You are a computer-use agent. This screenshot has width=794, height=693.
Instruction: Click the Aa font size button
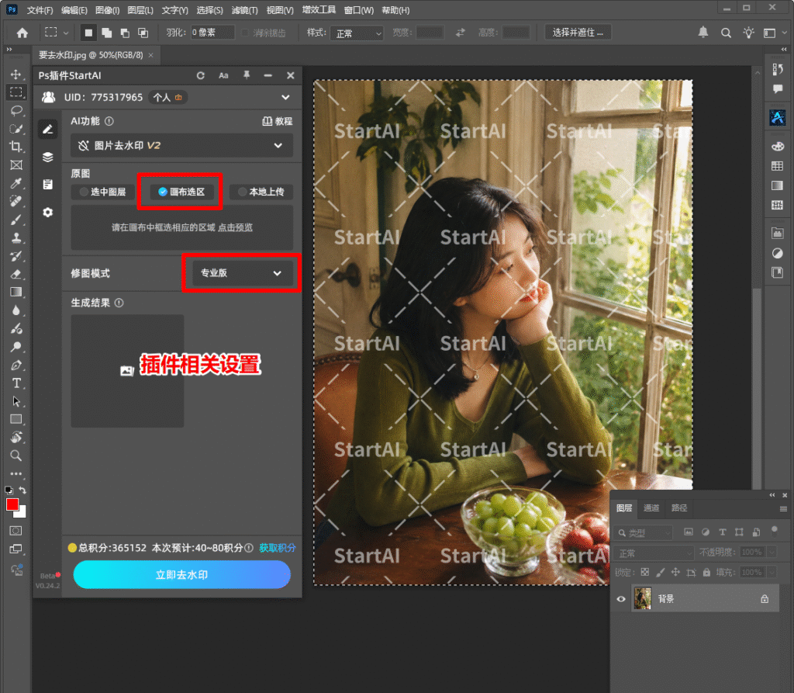click(223, 75)
